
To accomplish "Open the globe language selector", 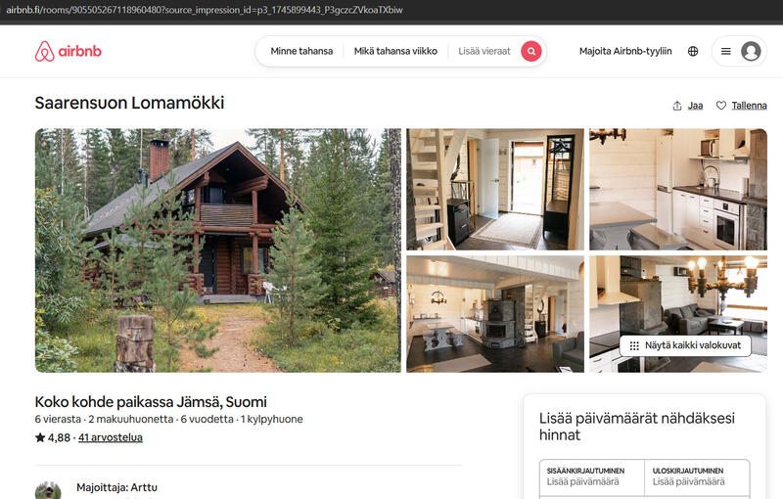I will tap(693, 51).
